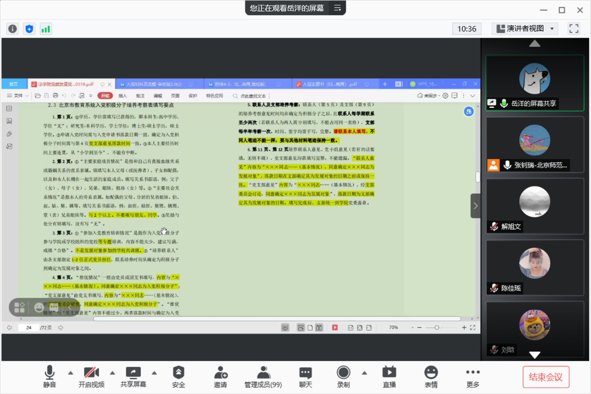Click the 结束会议 button
The height and width of the screenshot is (394, 591).
click(546, 377)
